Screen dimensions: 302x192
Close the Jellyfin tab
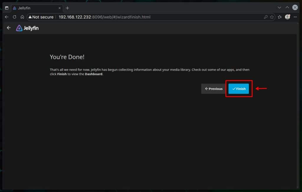coord(59,8)
